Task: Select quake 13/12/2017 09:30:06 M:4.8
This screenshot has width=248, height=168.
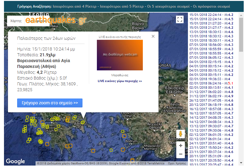Action: (211, 130)
